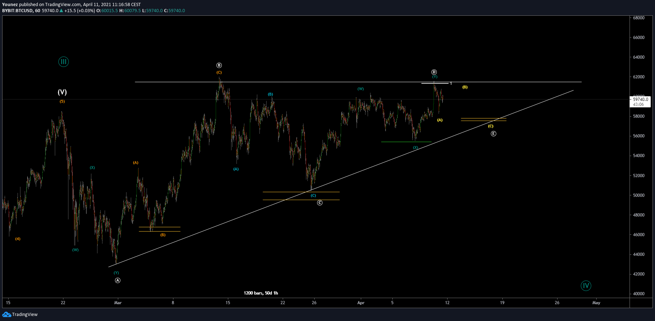Select the yellow (C) wave label
Viewport: 655px width, 321px height.
tap(491, 126)
